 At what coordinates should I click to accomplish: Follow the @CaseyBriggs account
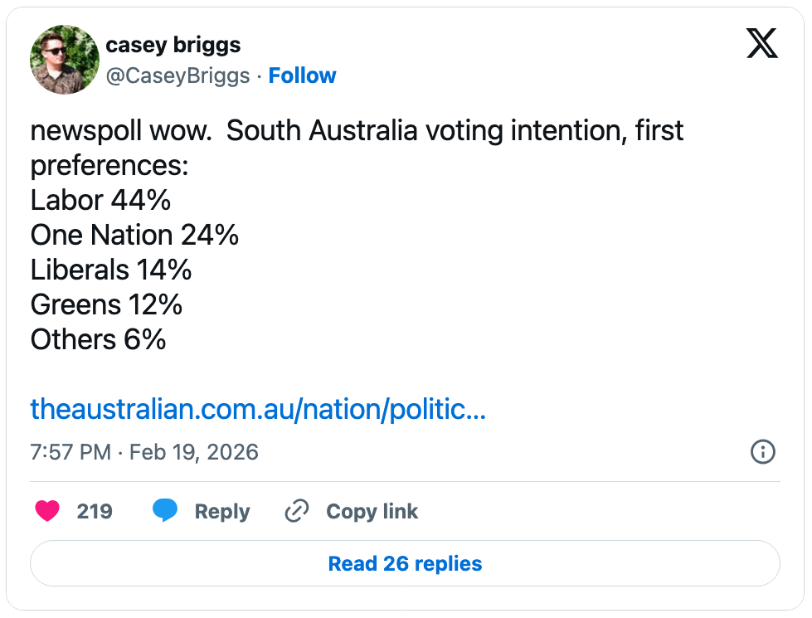pyautogui.click(x=302, y=75)
